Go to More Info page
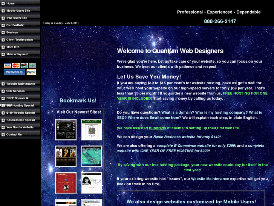The height and width of the screenshot is (206, 274). click(20, 47)
